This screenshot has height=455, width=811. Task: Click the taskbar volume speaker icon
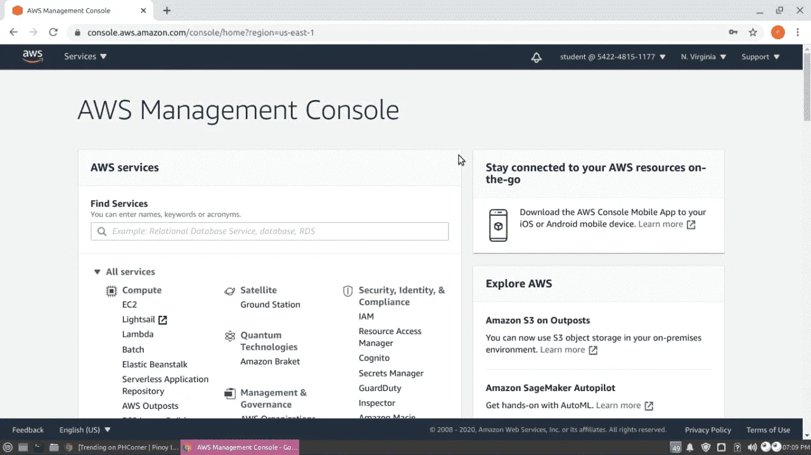point(752,447)
